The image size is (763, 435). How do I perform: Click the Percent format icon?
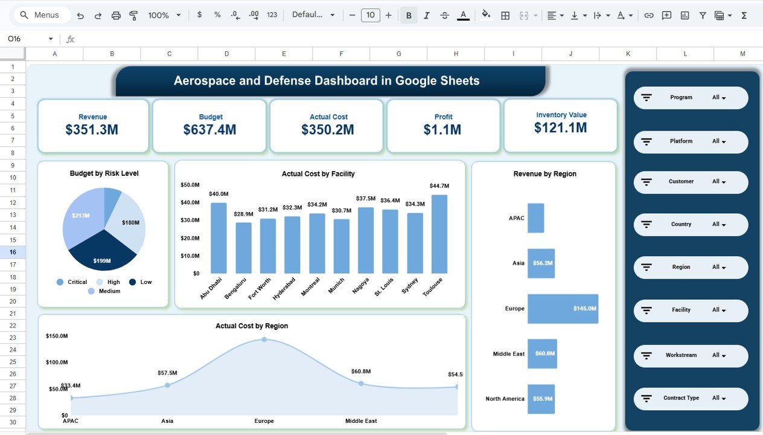point(217,14)
